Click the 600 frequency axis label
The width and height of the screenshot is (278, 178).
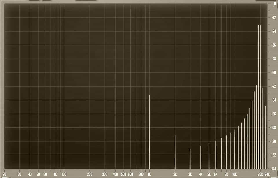(130, 174)
